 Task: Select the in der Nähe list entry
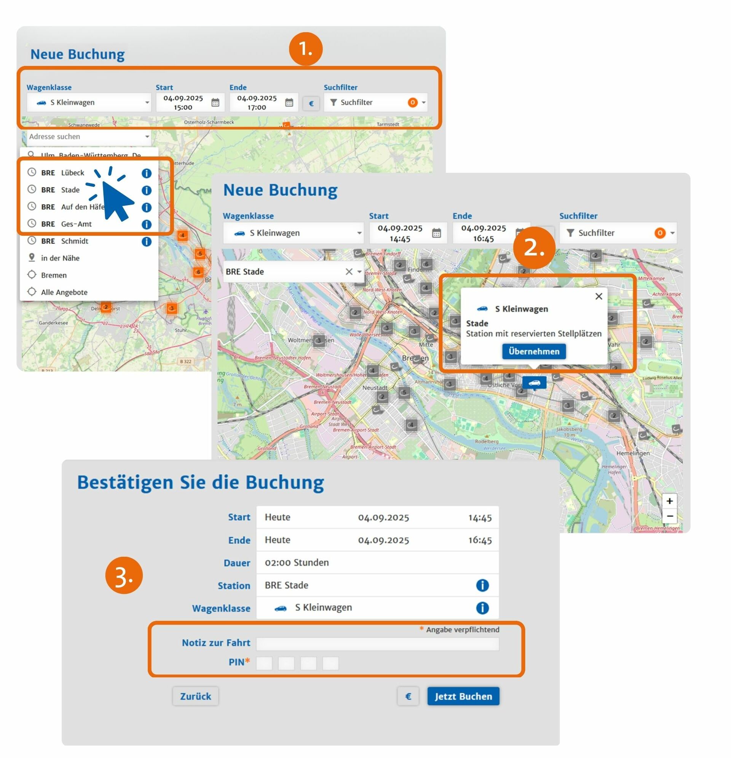click(60, 258)
